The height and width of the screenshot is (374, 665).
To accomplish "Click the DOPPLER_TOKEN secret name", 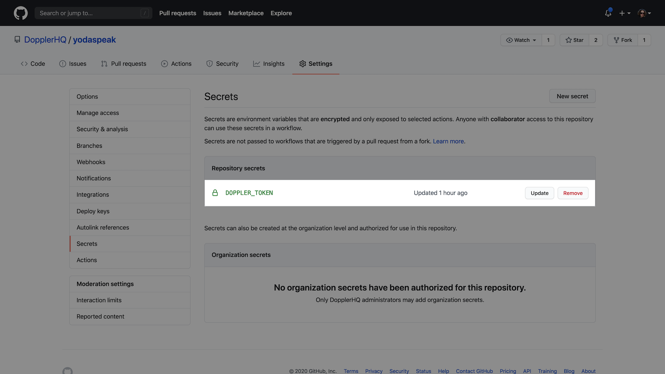I will [249, 193].
